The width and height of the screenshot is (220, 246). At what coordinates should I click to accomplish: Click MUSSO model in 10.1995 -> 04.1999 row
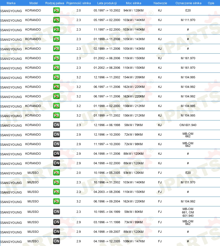coord(33,212)
